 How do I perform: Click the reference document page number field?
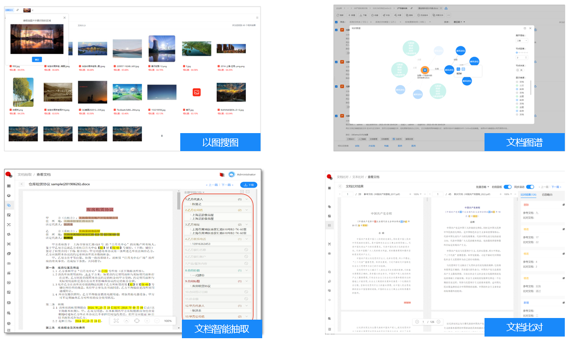(347, 194)
